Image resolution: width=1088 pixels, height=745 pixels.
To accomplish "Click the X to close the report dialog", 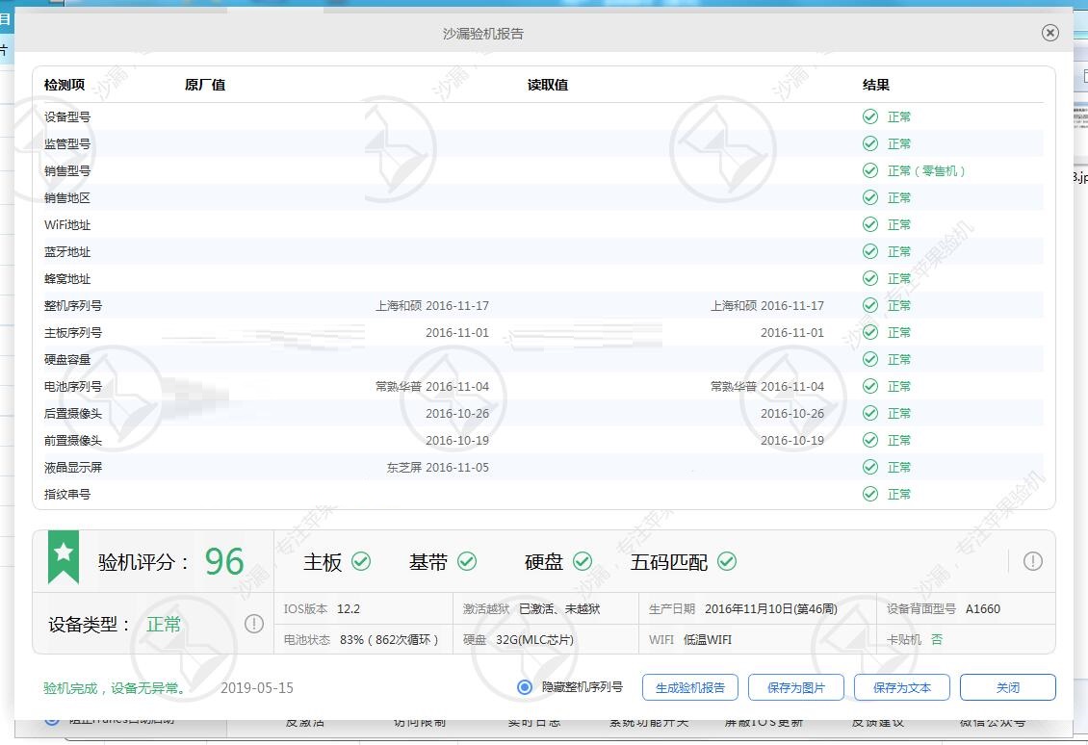I will 1049,33.
